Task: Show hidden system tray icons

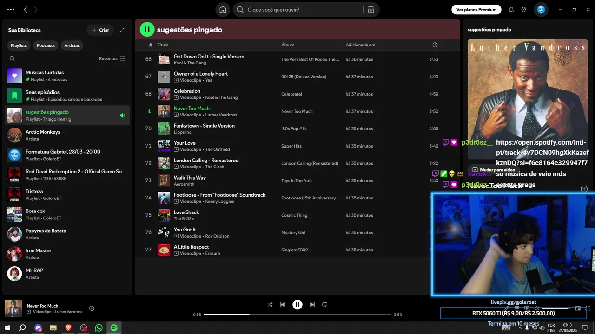Action: coord(520,328)
